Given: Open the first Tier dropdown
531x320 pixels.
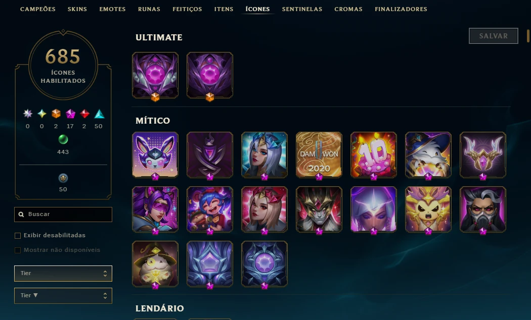Looking at the screenshot, I should coord(63,274).
